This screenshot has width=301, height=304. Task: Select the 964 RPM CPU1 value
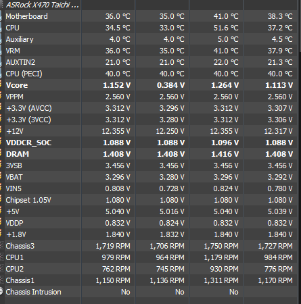(x=170, y=257)
